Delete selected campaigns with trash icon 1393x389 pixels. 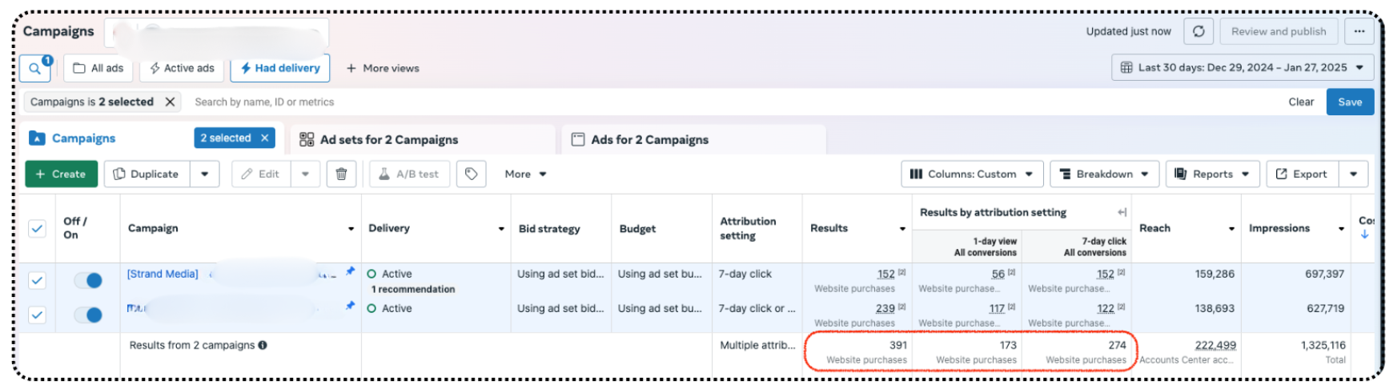click(341, 174)
